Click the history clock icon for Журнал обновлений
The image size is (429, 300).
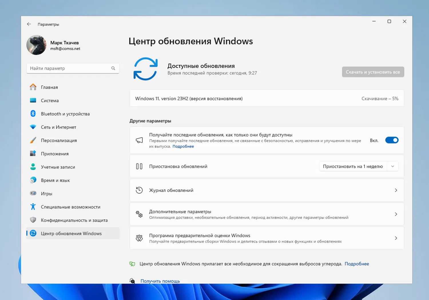coord(139,190)
